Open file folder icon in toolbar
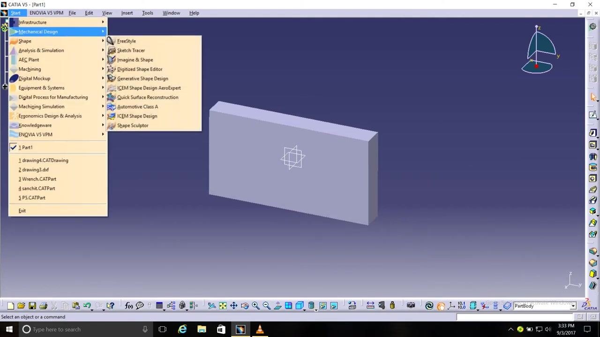Screen dimensions: 600x337 21,306
